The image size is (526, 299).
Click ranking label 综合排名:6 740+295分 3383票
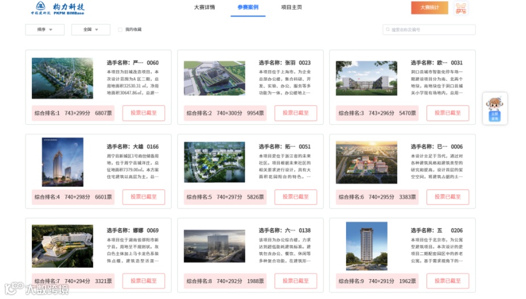click(377, 197)
